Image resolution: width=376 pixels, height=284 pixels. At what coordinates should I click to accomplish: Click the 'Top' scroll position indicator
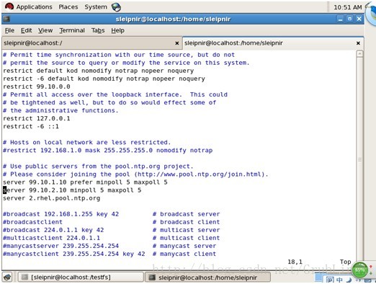click(x=345, y=262)
